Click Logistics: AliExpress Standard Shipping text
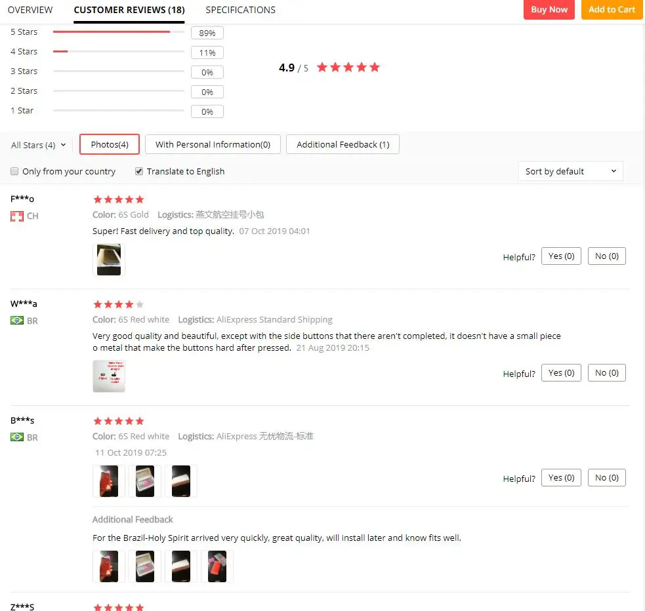645x611 pixels. (255, 319)
